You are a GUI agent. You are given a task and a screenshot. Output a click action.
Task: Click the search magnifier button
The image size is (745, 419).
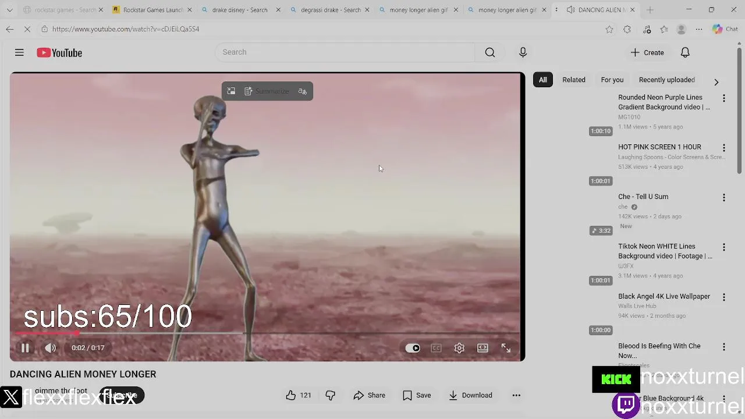pos(490,52)
